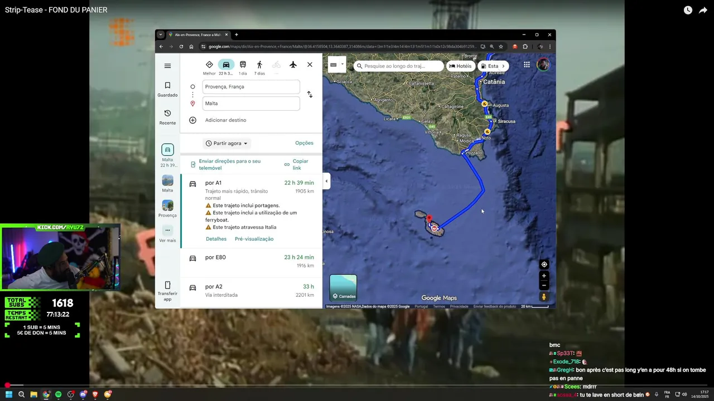Viewport: 714px width, 401px height.
Task: Show your location on the map
Action: pyautogui.click(x=544, y=265)
